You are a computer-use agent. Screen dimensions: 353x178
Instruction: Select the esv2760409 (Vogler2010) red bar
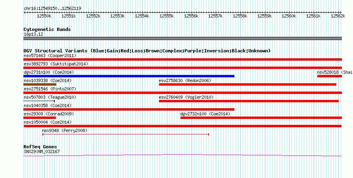click(x=249, y=101)
